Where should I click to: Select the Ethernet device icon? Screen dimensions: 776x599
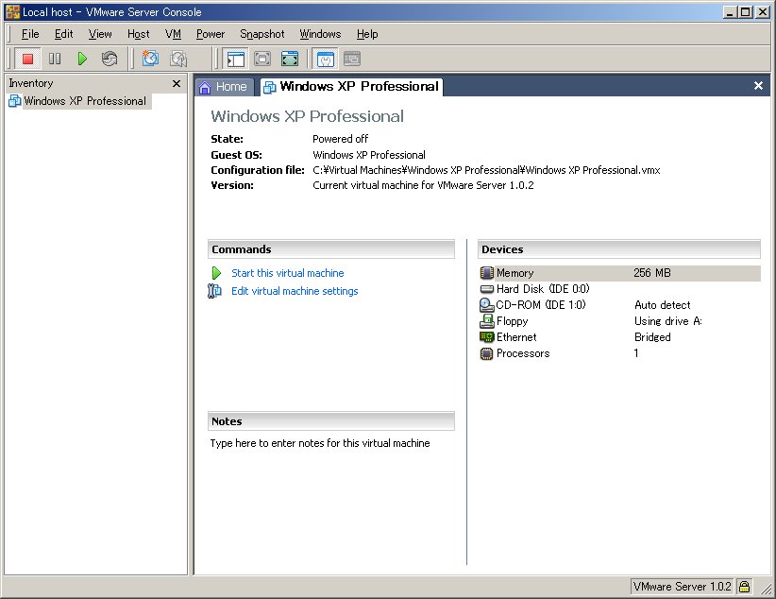click(x=487, y=337)
